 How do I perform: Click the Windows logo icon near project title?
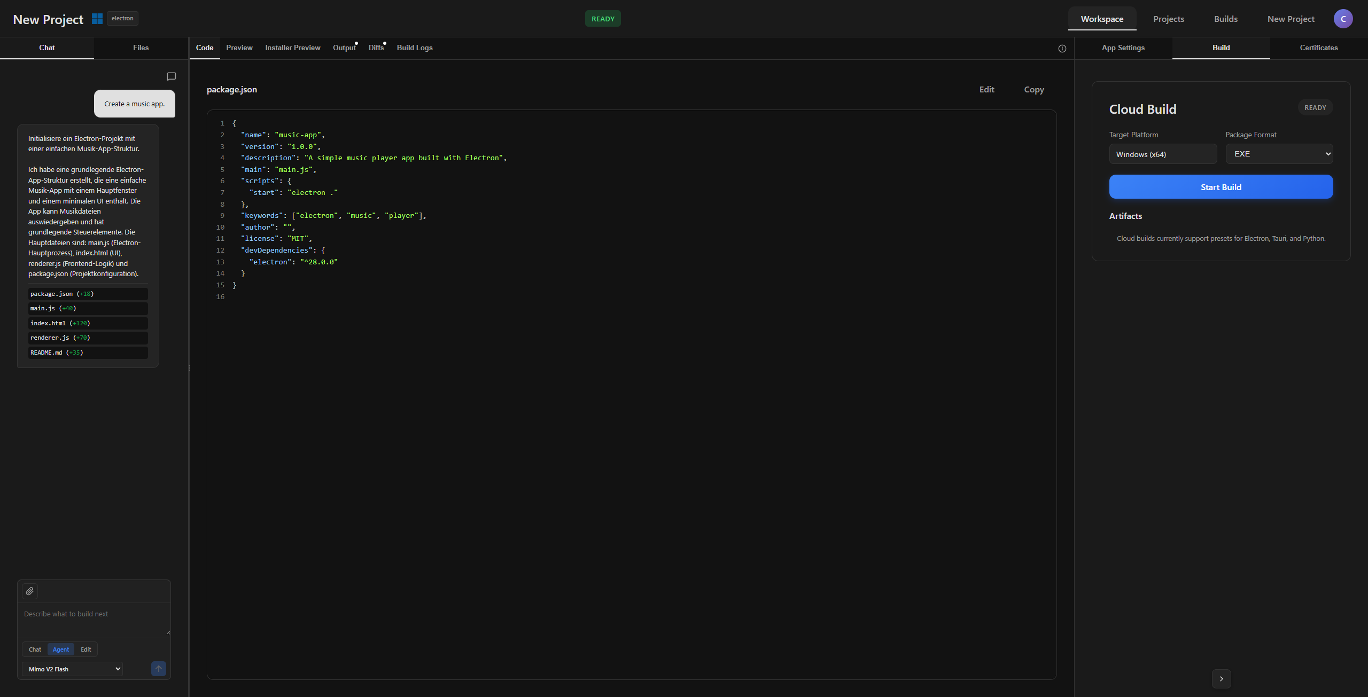click(97, 19)
